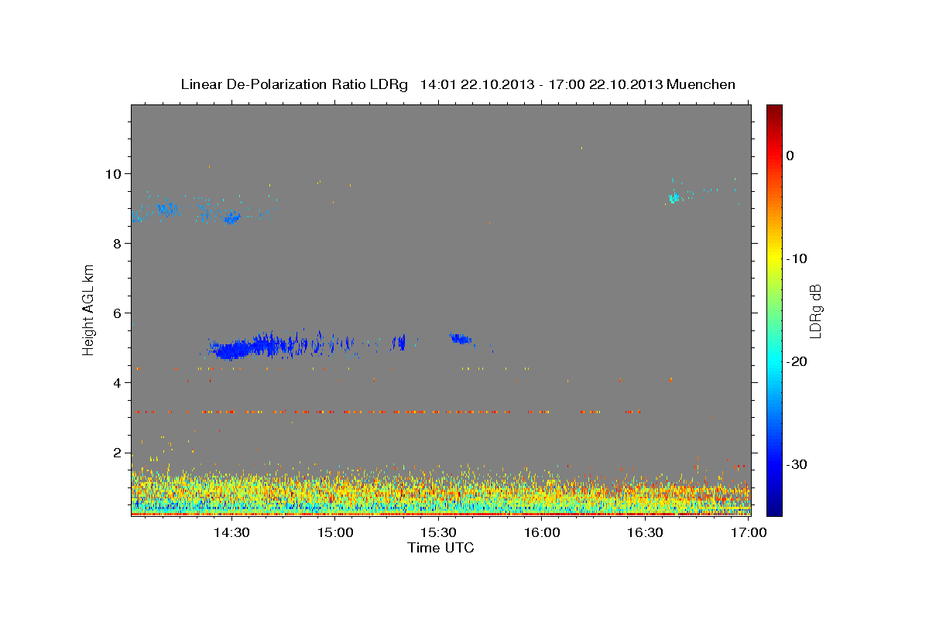Click the 15:30 time tick label
This screenshot has height=619, width=929.
pyautogui.click(x=438, y=532)
